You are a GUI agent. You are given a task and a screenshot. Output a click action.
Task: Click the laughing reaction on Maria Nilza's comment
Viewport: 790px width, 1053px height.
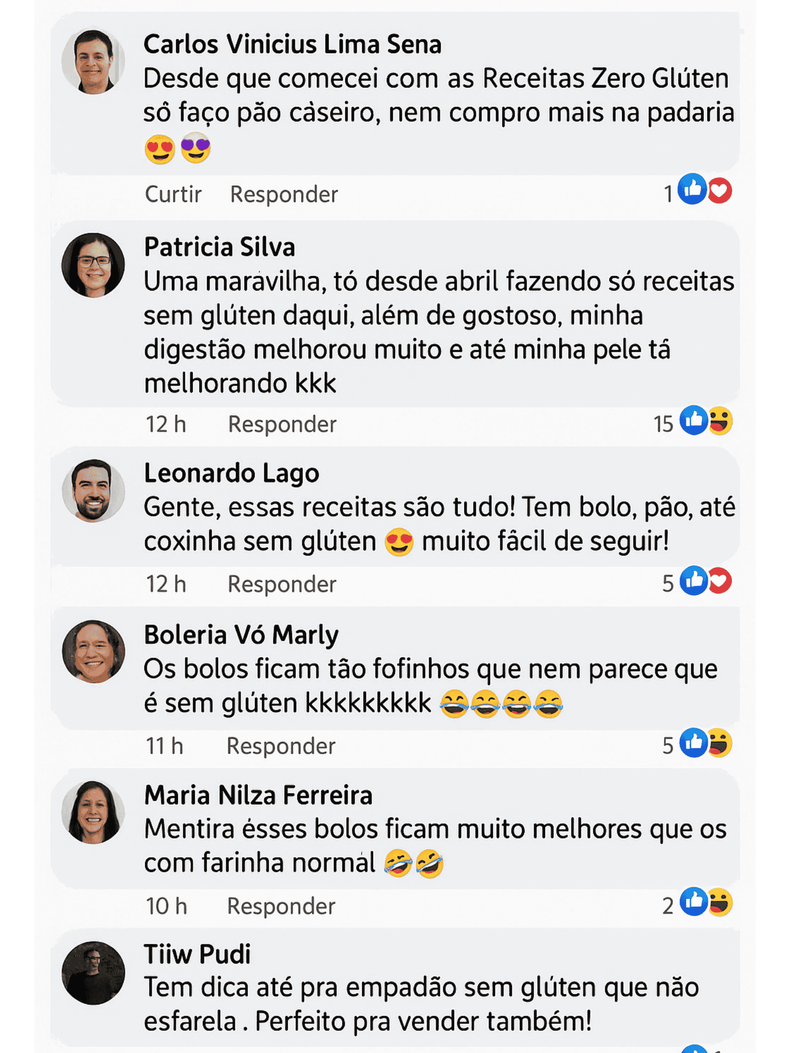pos(720,902)
